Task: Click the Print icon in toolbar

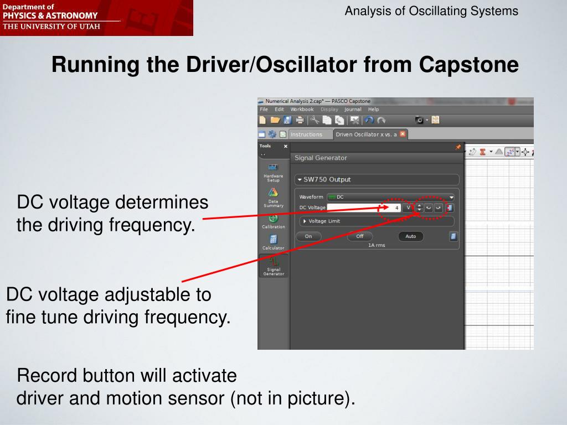Action: pos(300,120)
